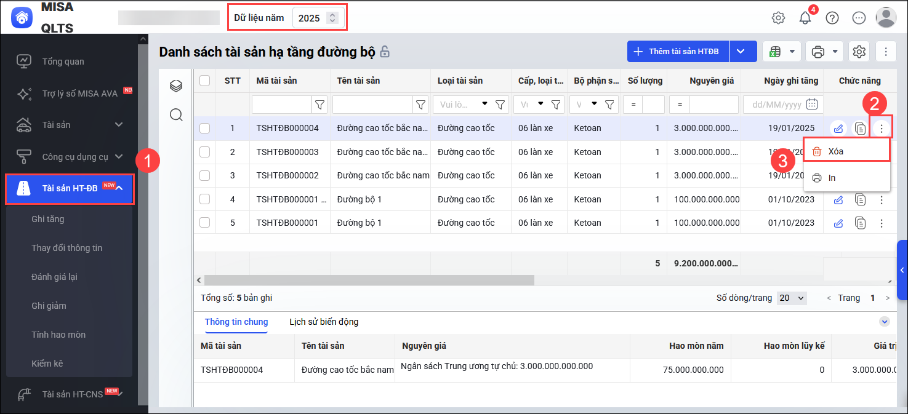Image resolution: width=908 pixels, height=414 pixels.
Task: Click the Thêm tài sản HTĐB button
Action: [678, 52]
